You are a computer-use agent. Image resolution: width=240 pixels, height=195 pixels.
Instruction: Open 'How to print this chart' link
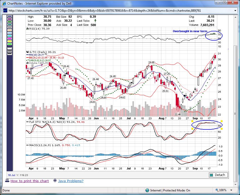[x=30, y=181]
